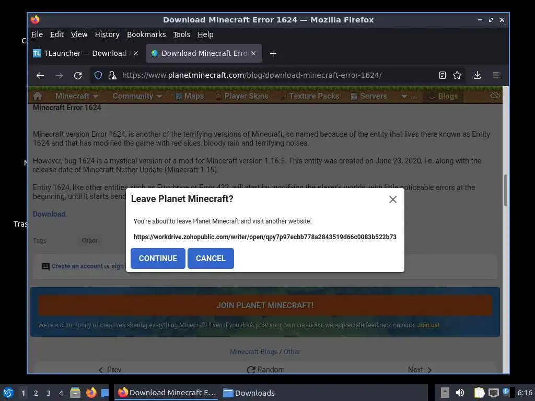
Task: Switch to workspace 3 in taskbar
Action: click(49, 393)
